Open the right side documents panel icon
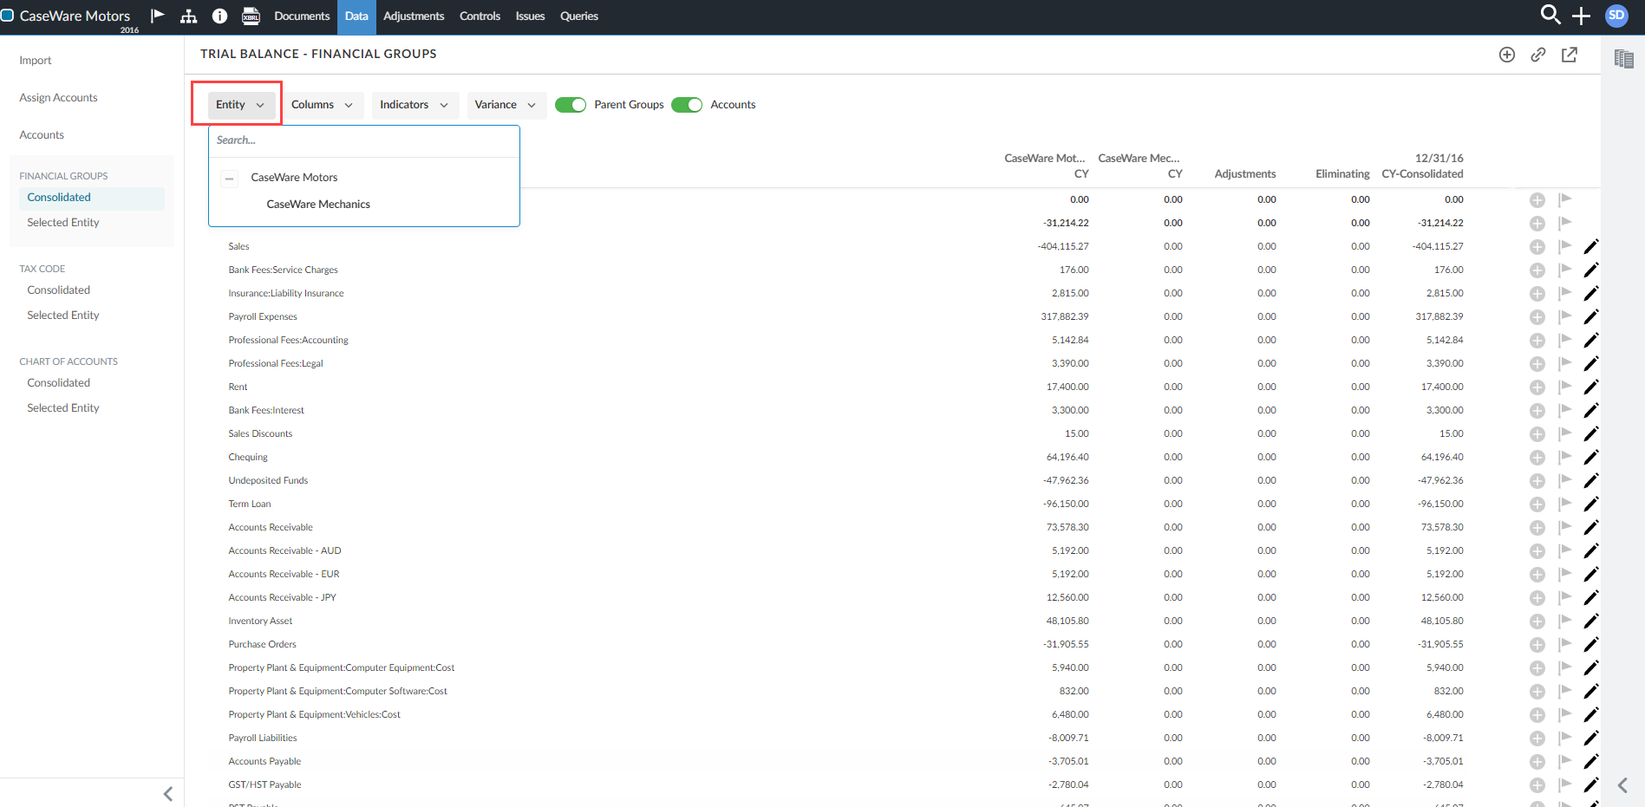The image size is (1645, 807). pyautogui.click(x=1623, y=59)
